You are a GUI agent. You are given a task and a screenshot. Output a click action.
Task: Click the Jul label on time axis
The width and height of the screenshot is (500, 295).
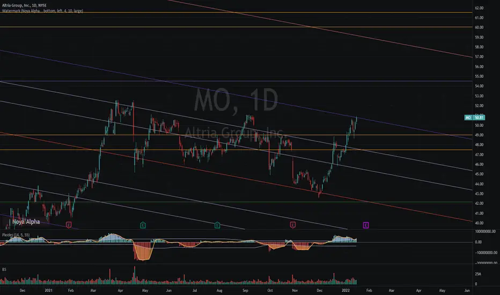click(x=195, y=291)
